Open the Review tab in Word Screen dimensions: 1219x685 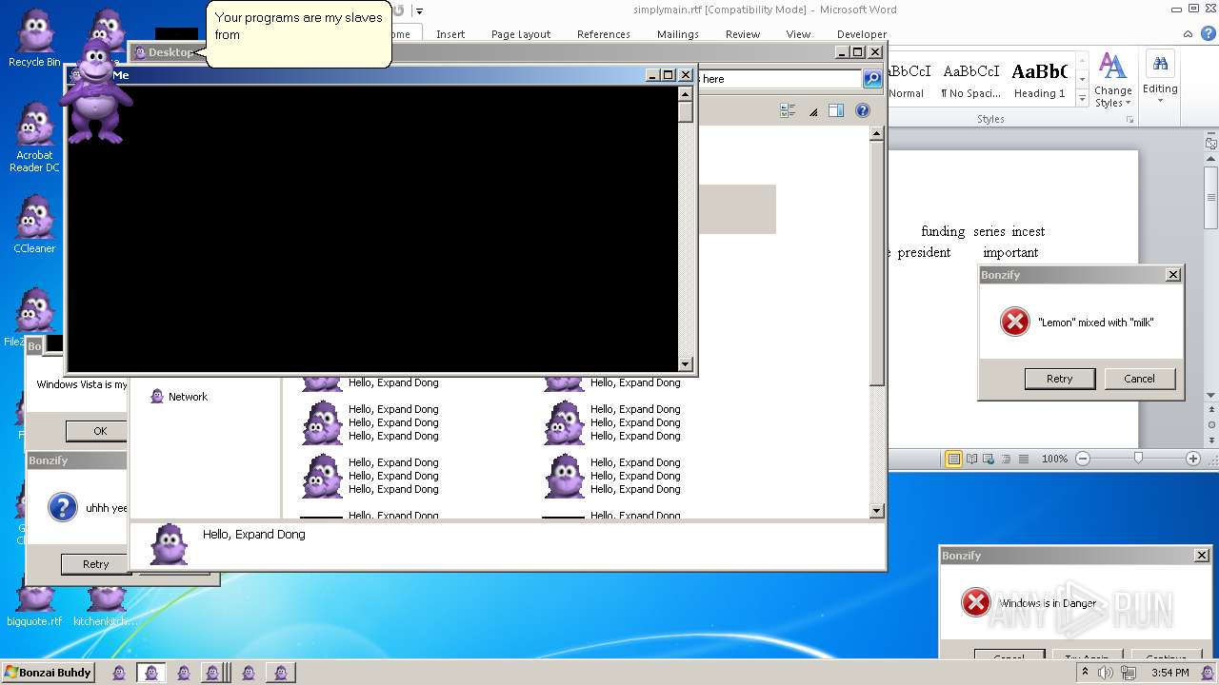pos(743,34)
